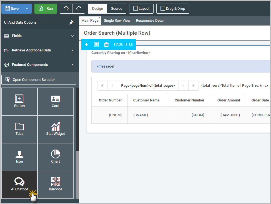Select the Card component tile
The height and width of the screenshot is (204, 271).
point(56,101)
